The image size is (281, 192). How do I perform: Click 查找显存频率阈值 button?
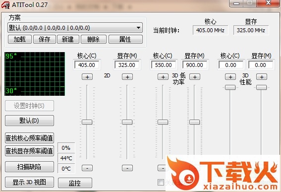click(29, 151)
